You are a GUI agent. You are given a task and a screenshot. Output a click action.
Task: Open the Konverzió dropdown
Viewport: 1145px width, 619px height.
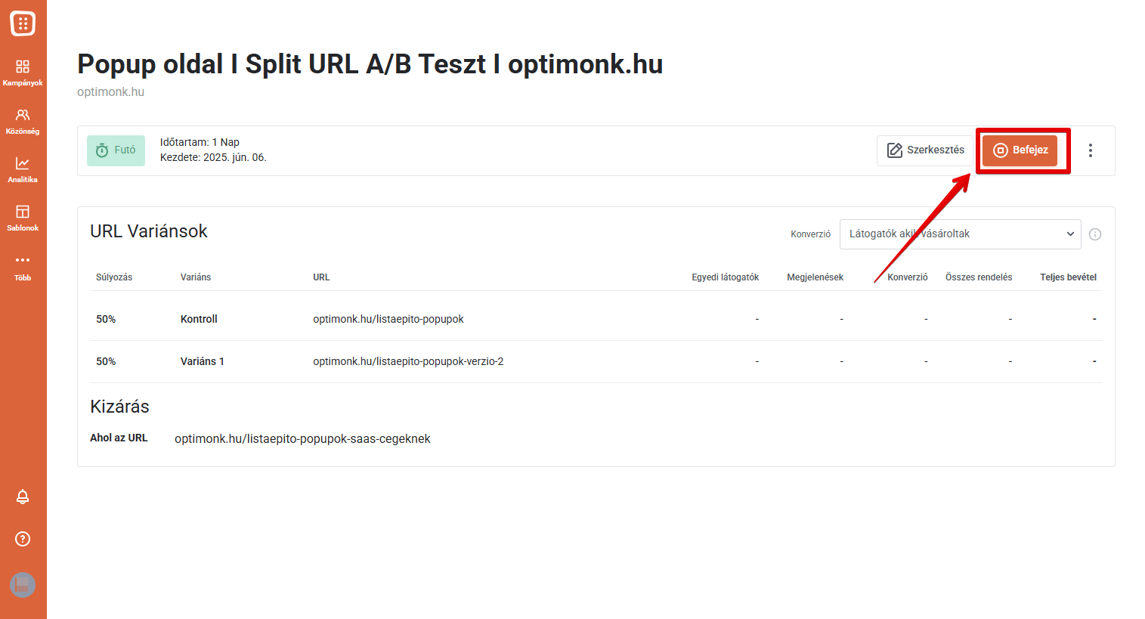pyautogui.click(x=961, y=234)
